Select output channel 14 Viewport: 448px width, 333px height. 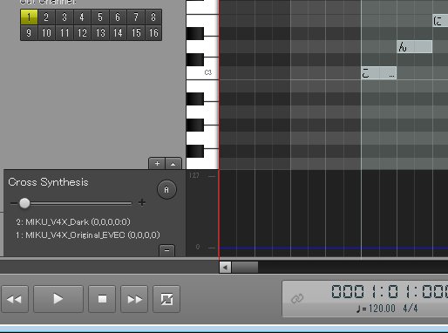pos(118,32)
